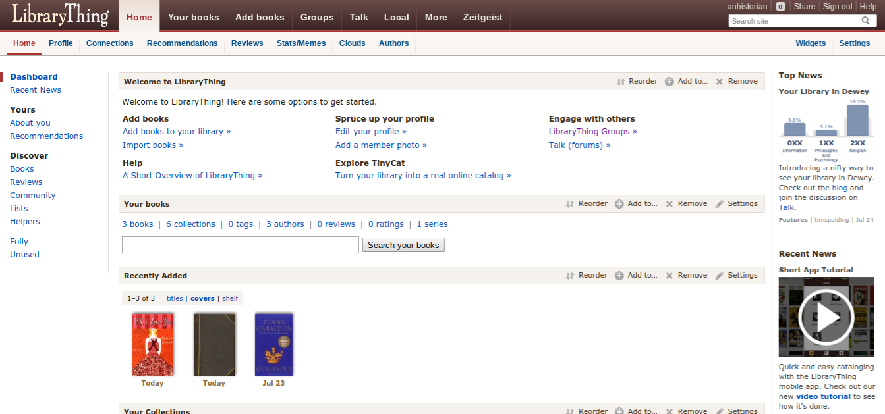
Task: Play the Short App Tutorial video
Action: tap(826, 317)
